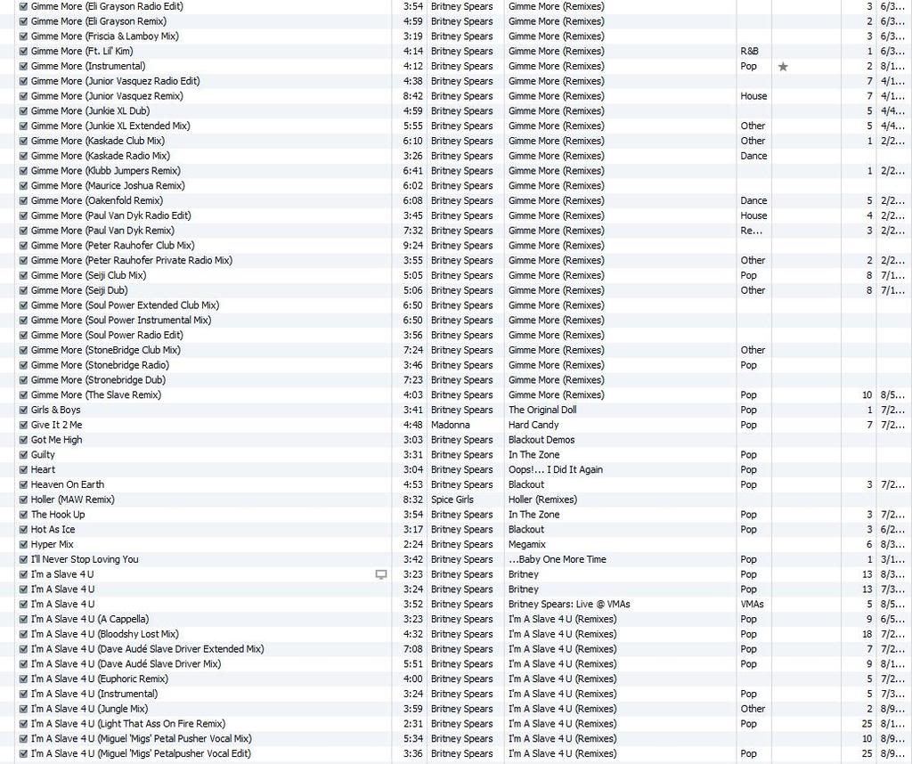Uncheck the Give It 2 Me checkbox
This screenshot has height=764, width=912.
tap(23, 425)
